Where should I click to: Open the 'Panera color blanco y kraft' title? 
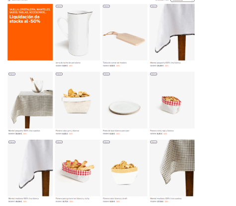pos(115,199)
